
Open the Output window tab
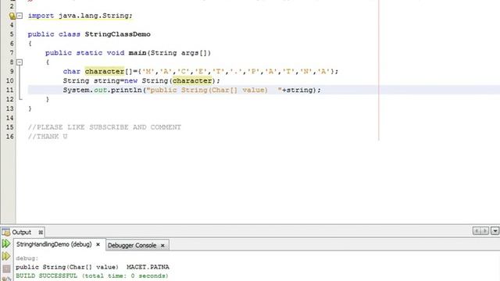(x=22, y=233)
